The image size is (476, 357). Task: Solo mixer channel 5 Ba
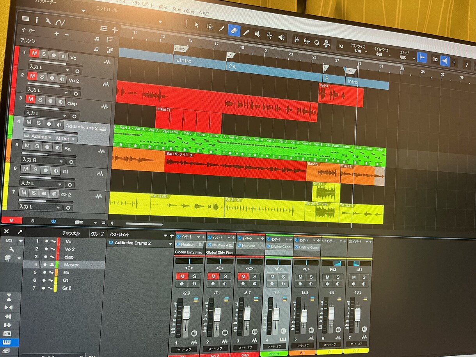[311, 277]
